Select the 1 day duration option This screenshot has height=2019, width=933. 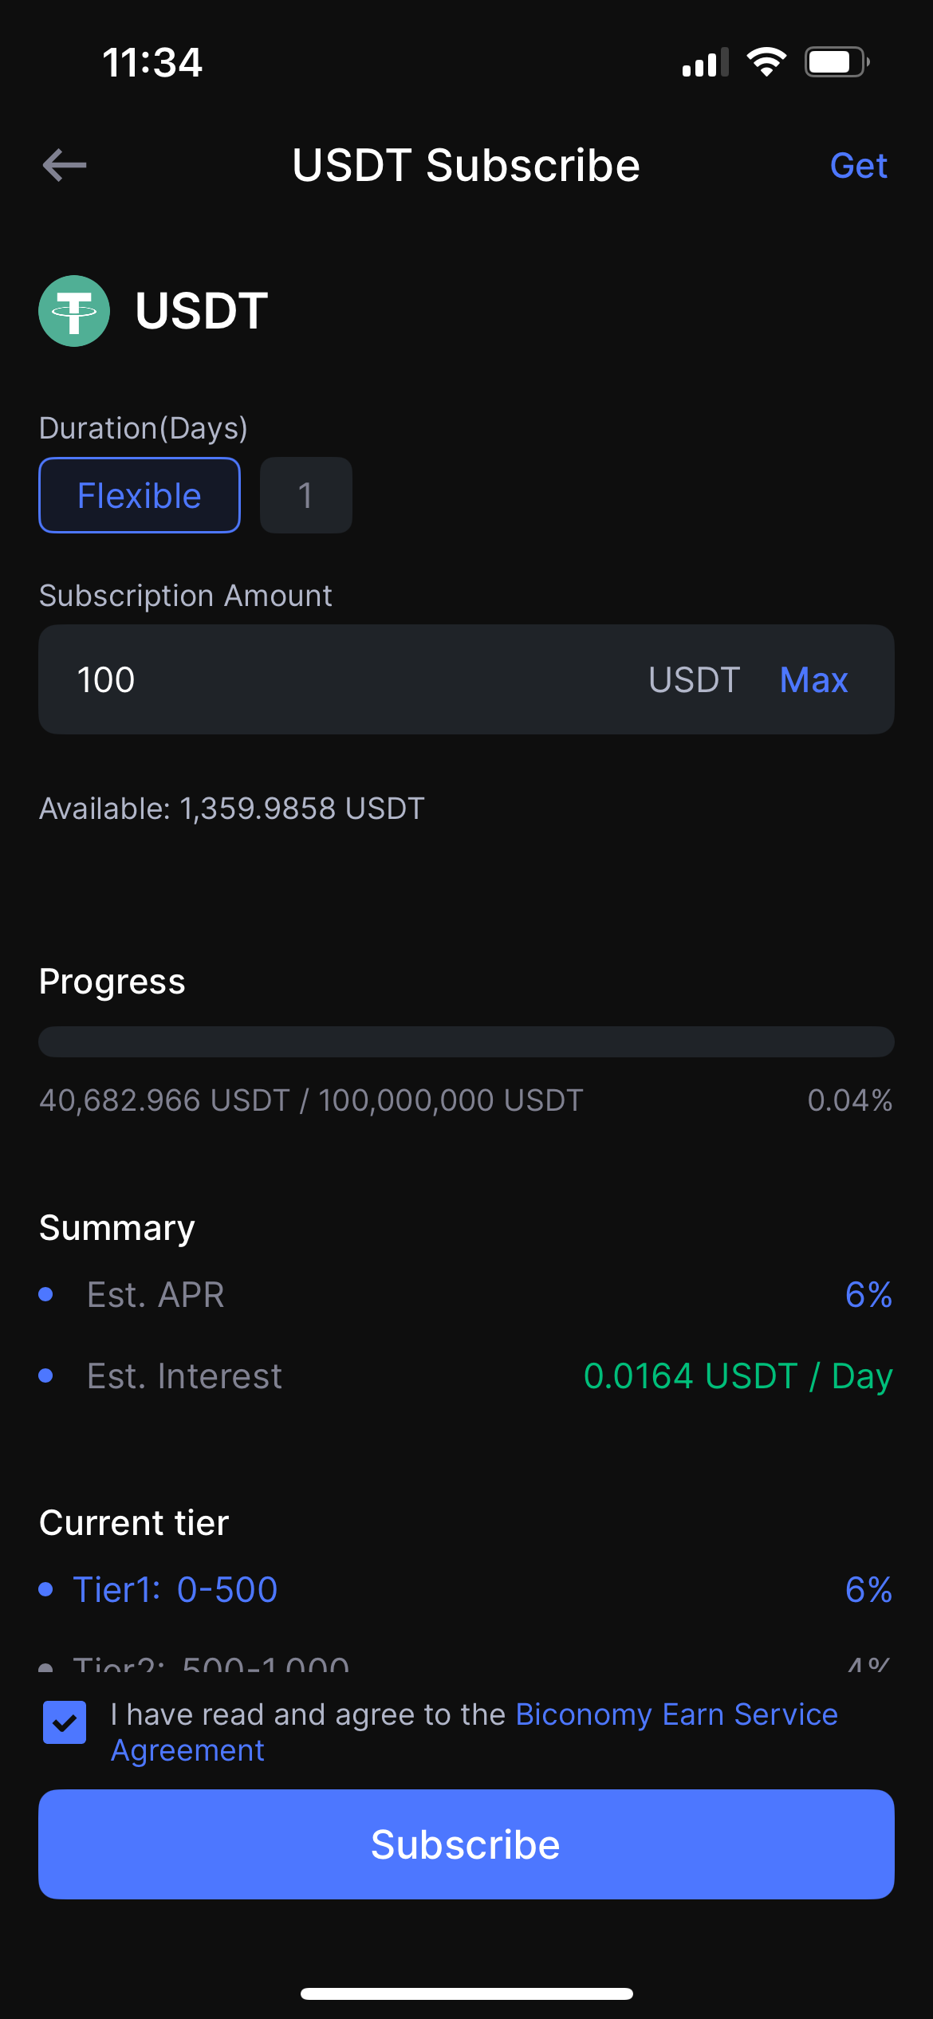305,495
